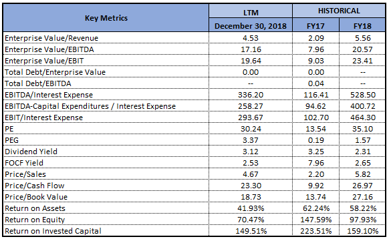Click the Enterprise Value/Revenue row label

point(51,38)
